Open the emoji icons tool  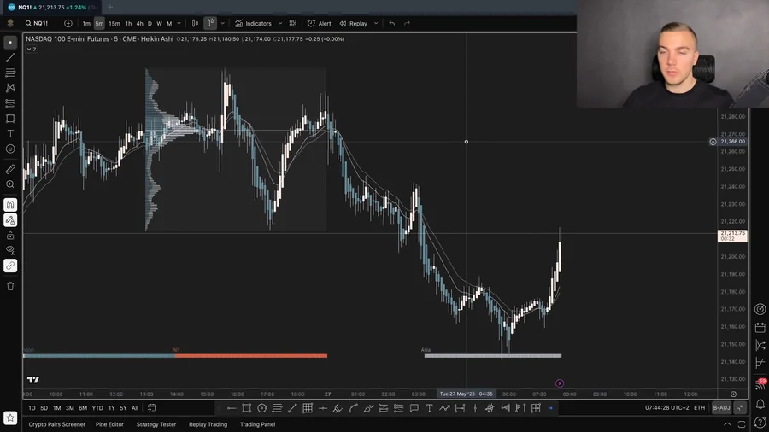(x=10, y=149)
